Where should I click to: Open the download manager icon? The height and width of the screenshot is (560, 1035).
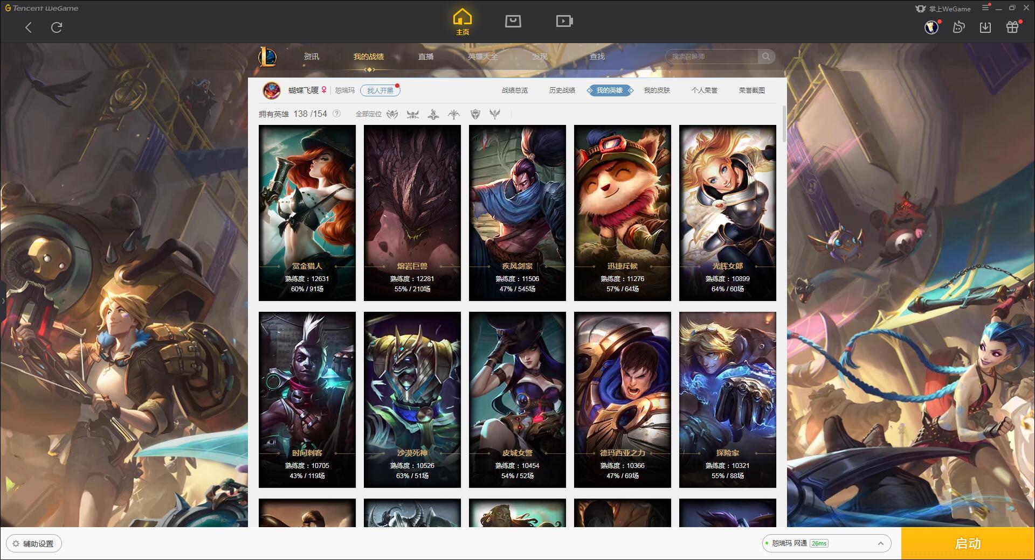985,27
